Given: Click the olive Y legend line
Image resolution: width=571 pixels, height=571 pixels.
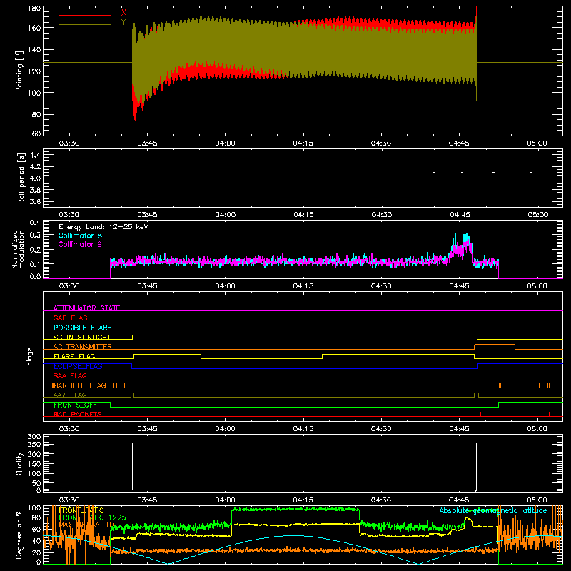Looking at the screenshot, I should [x=85, y=24].
